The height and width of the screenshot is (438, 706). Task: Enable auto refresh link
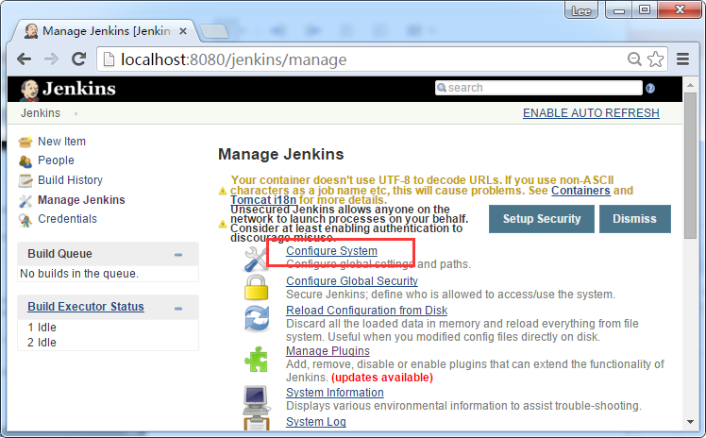[591, 113]
